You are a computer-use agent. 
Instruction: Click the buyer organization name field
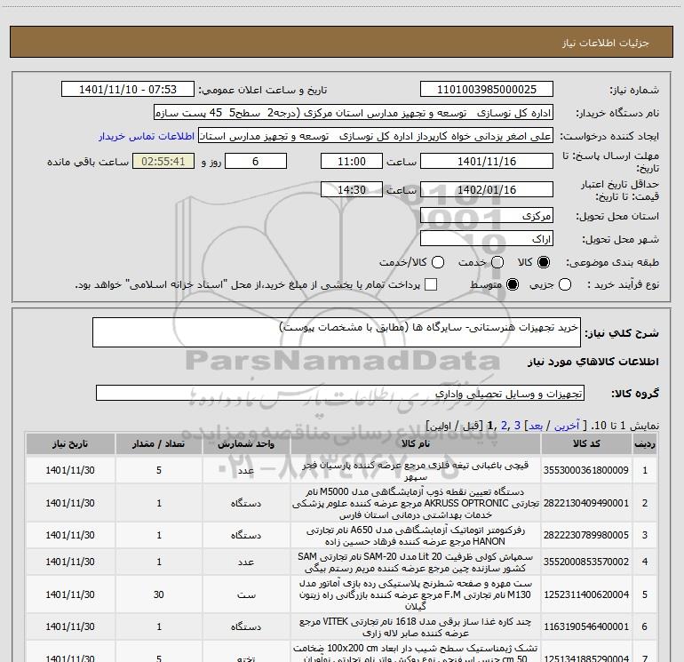coord(354,113)
